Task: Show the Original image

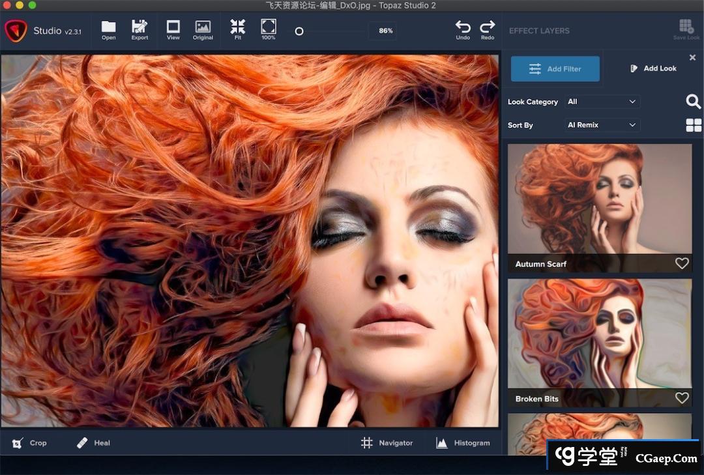Action: 203,29
